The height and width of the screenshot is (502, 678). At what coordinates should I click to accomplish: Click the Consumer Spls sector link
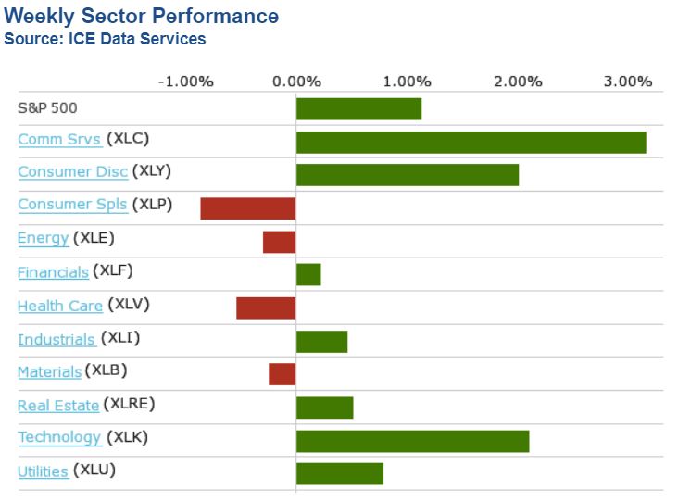[72, 205]
